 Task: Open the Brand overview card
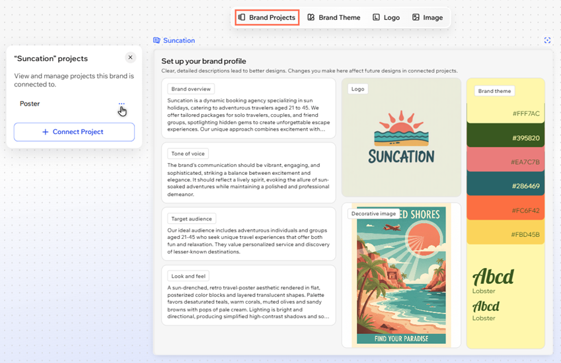click(248, 108)
